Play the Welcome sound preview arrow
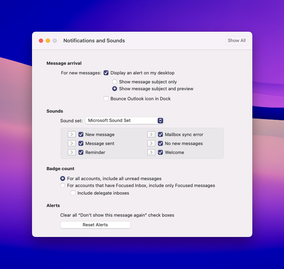The height and width of the screenshot is (269, 284). click(x=151, y=152)
